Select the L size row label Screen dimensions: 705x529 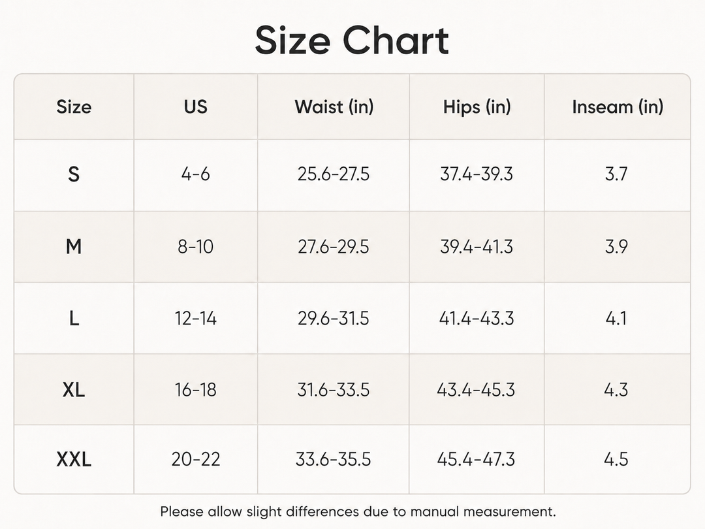click(74, 319)
